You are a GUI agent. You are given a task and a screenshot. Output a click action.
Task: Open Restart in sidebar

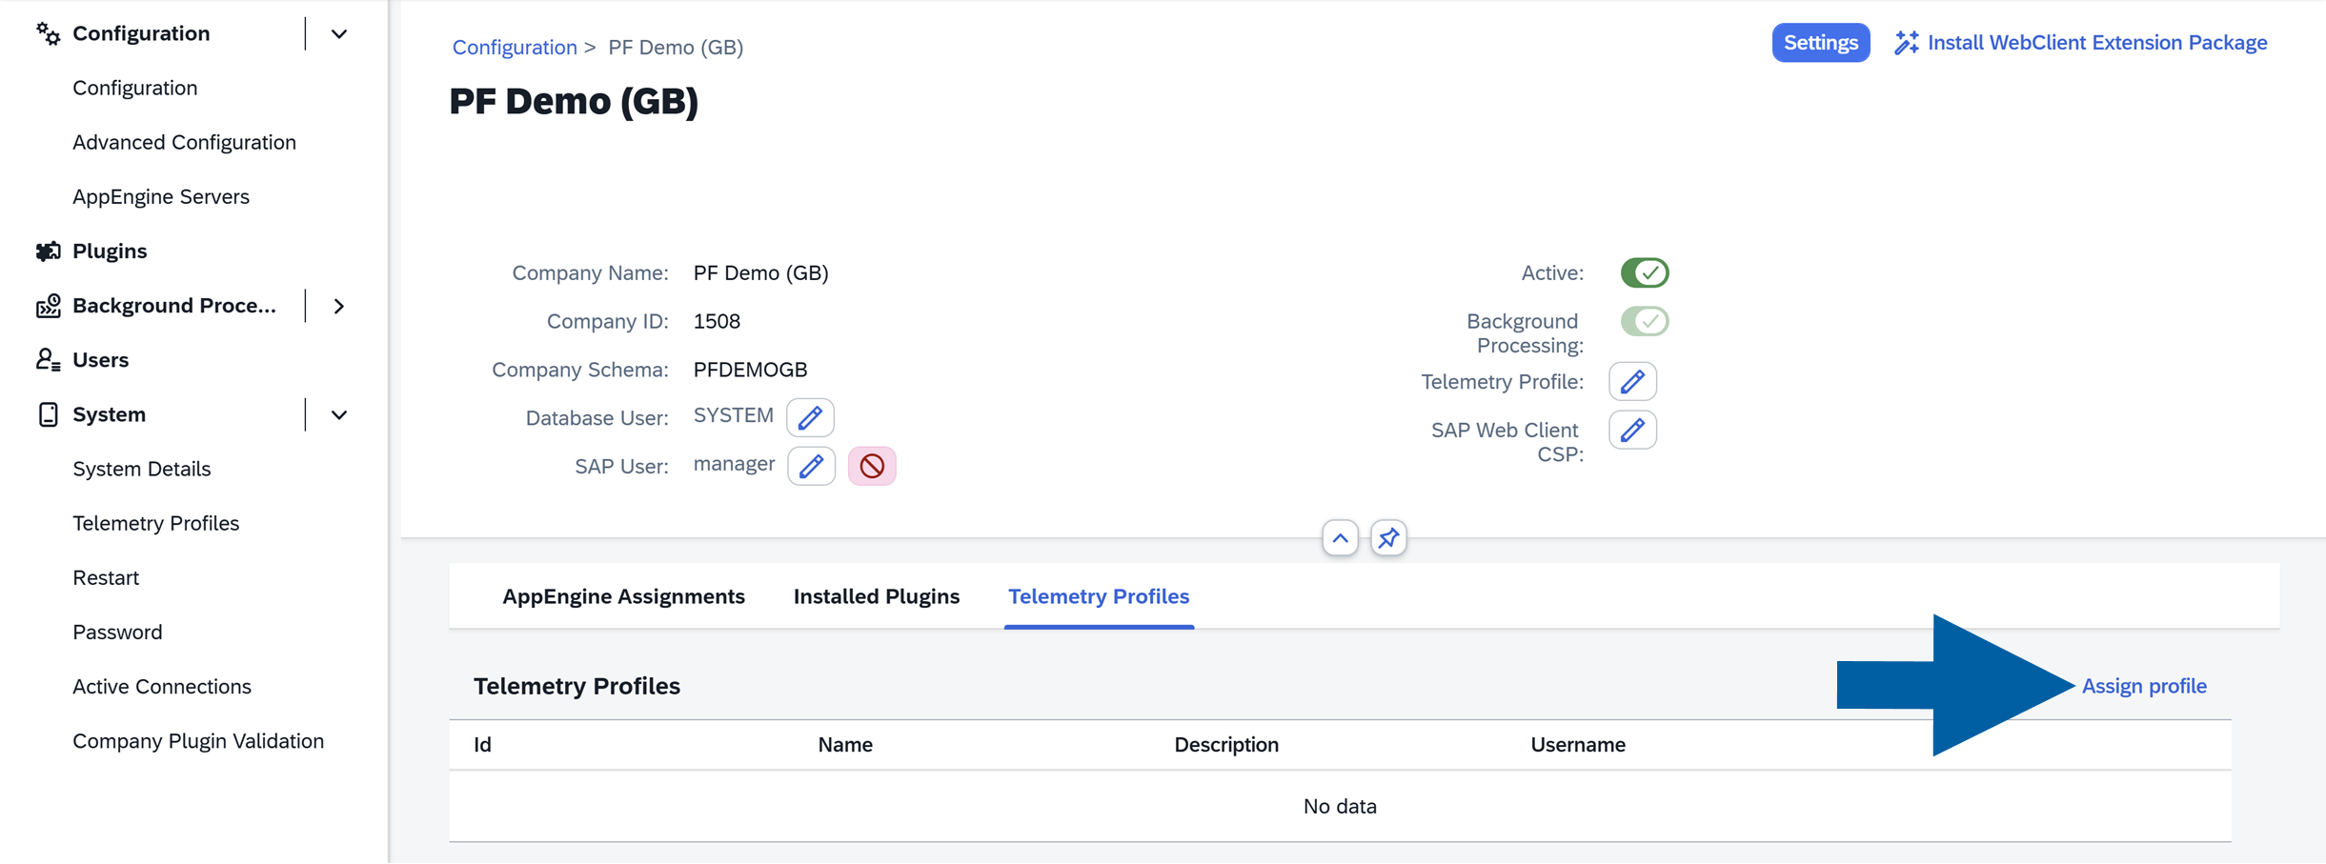(x=106, y=578)
